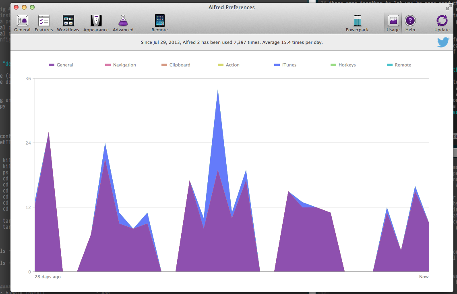
Task: Tweet usage via the Twitter bird
Action: [443, 43]
